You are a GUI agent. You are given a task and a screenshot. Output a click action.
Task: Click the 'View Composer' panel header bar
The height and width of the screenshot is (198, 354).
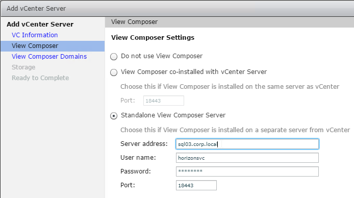pyautogui.click(x=230, y=22)
